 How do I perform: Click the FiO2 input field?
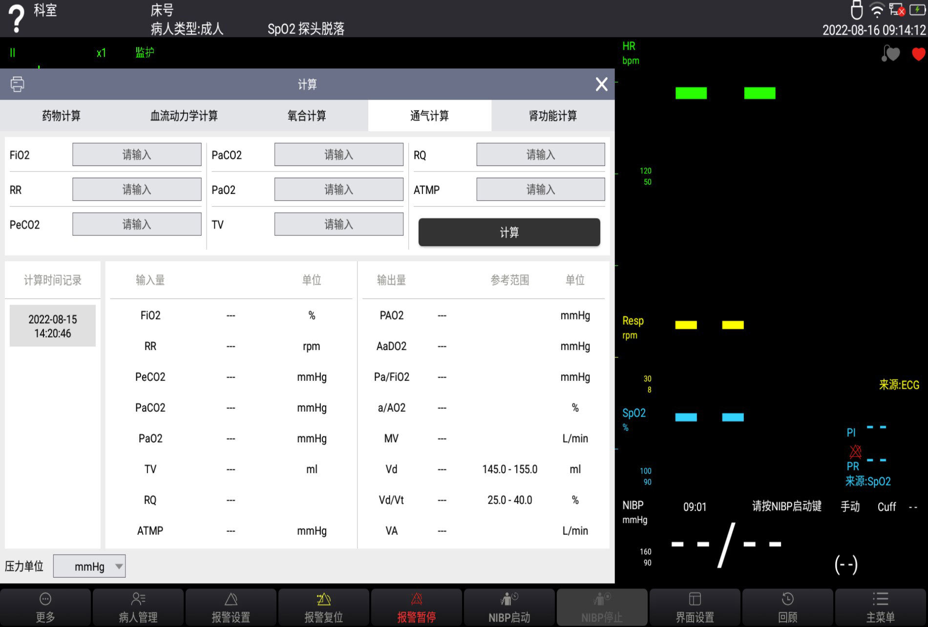pos(137,155)
